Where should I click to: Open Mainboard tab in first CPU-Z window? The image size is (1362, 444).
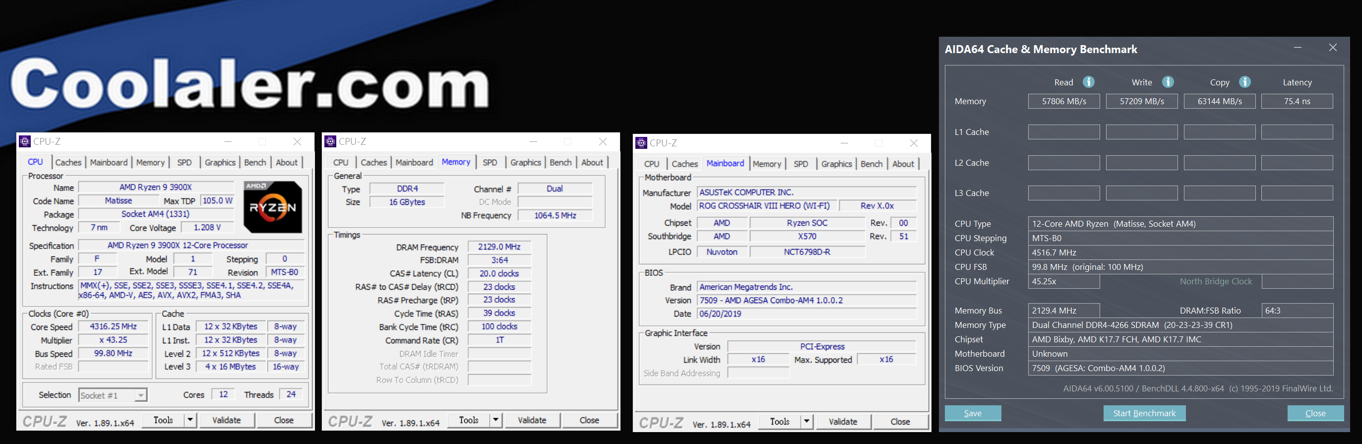coord(109,163)
